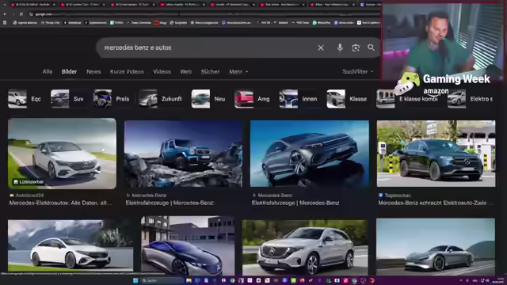The height and width of the screenshot is (285, 507).
Task: Apply the Amg suggestion chip
Action: pyautogui.click(x=253, y=99)
